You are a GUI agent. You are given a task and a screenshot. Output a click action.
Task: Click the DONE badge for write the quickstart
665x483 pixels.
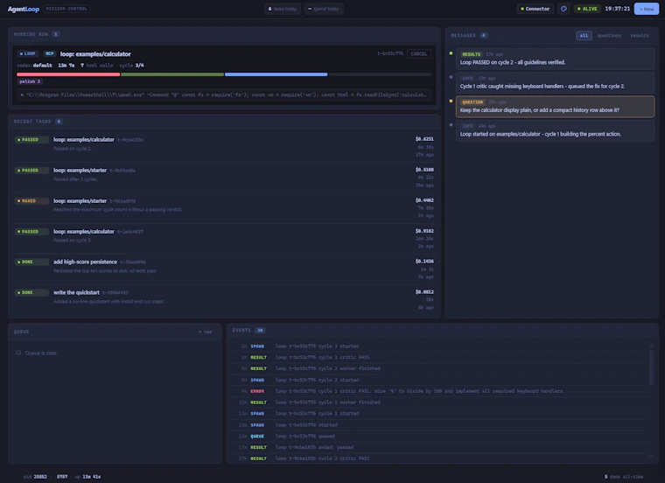point(31,292)
